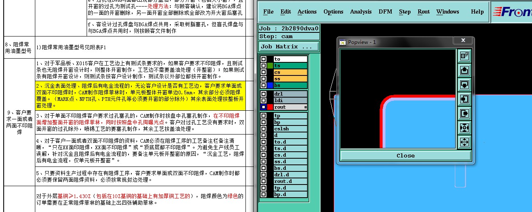Click the blue color swatch of layer bs

pos(270,85)
